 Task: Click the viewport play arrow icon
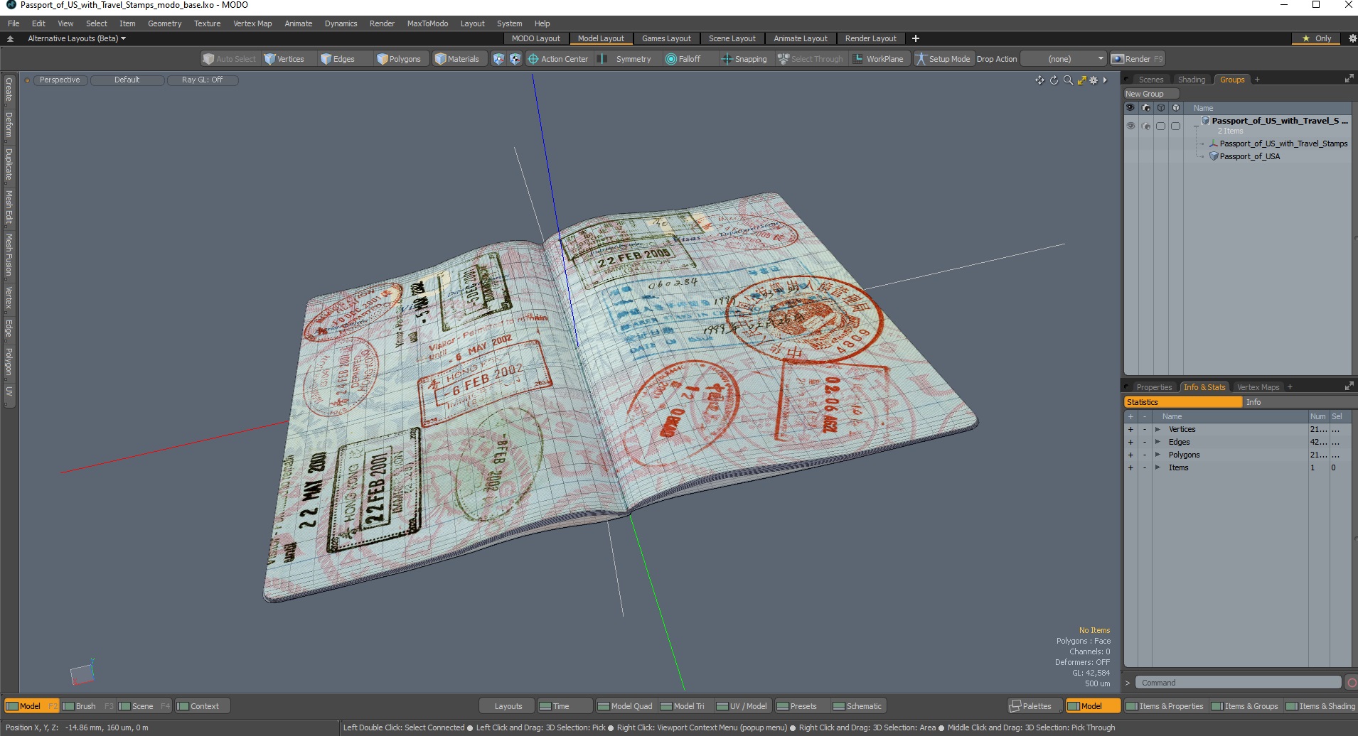(1105, 80)
